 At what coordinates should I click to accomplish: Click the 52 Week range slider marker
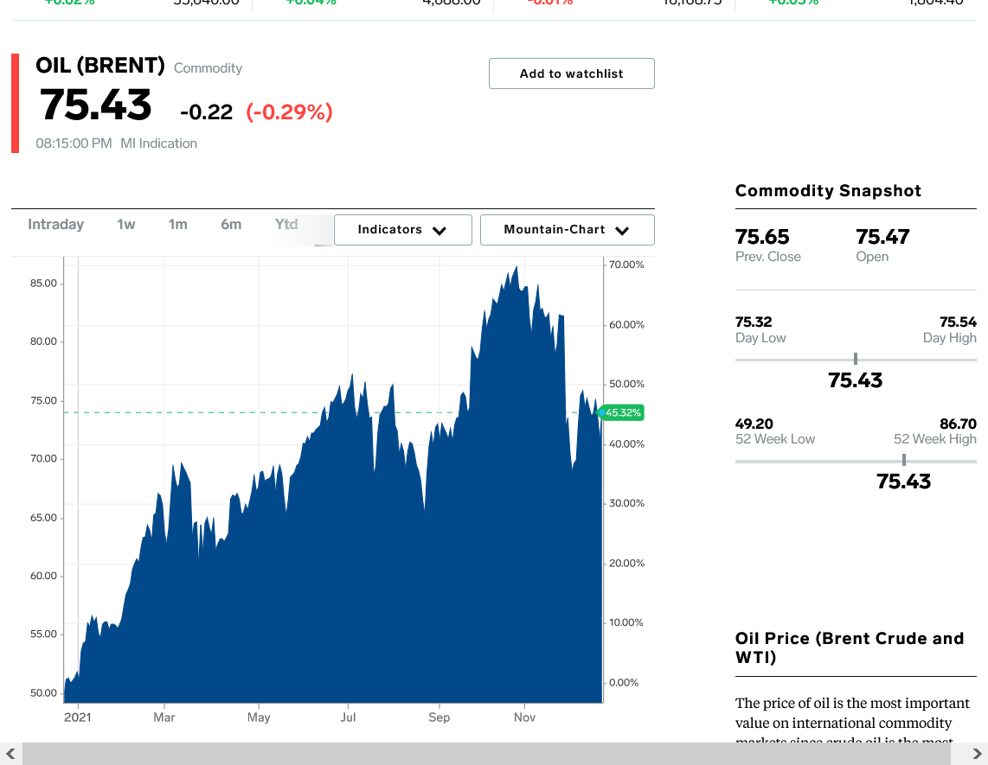903,460
